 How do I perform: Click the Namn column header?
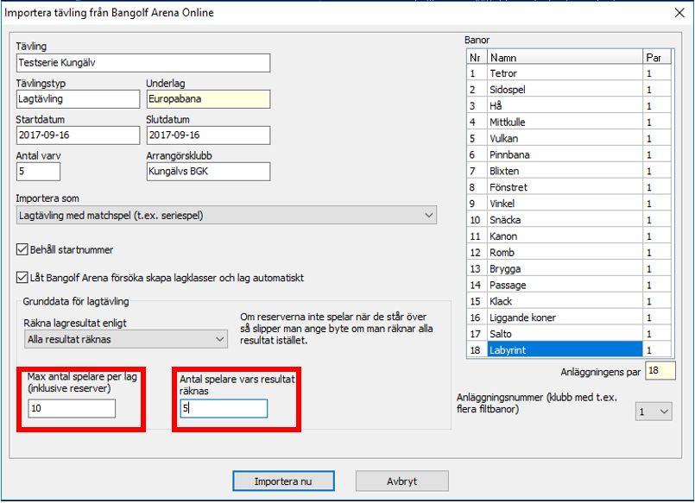tap(565, 58)
